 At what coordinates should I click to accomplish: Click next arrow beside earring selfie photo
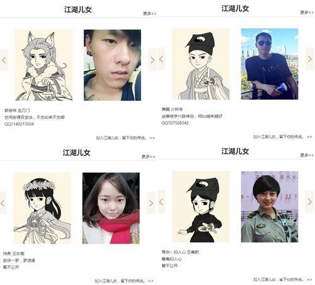pos(152,60)
